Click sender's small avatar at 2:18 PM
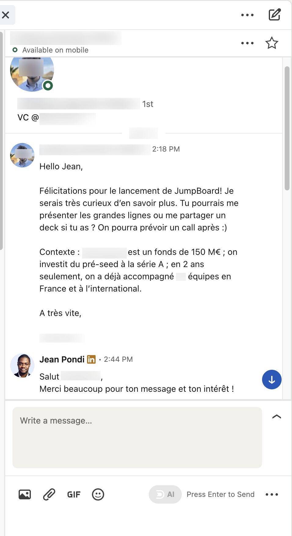 point(22,155)
